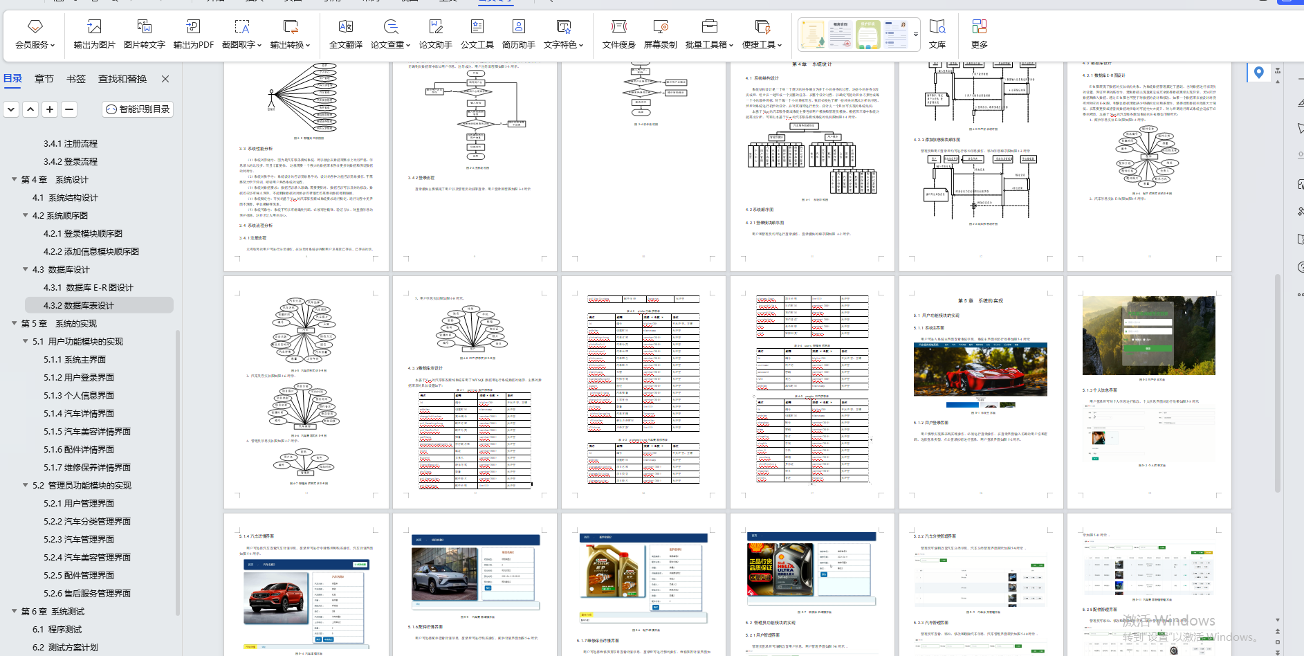
Task: Launch the 论文助手 thesis assistant
Action: (436, 34)
